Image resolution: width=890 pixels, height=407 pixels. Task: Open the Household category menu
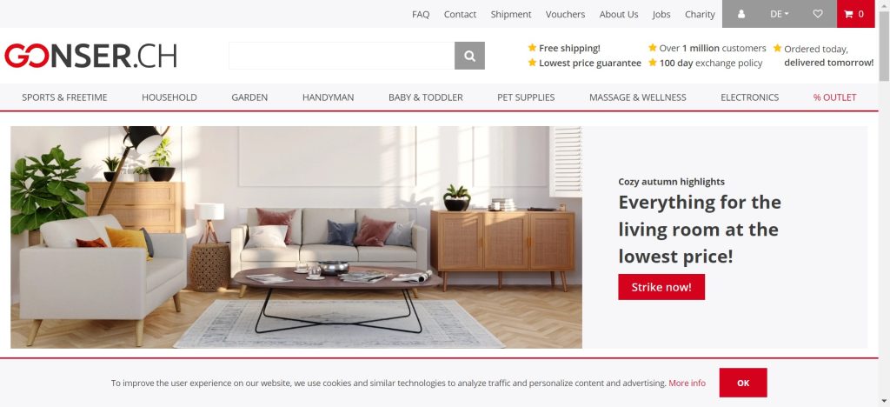pyautogui.click(x=169, y=97)
